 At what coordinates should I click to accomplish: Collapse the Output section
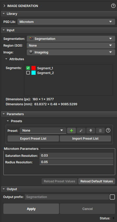(4, 189)
